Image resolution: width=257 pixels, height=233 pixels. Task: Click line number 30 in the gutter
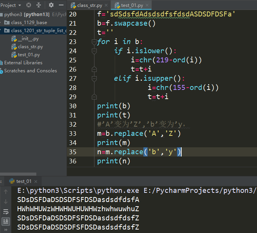tap(72, 106)
